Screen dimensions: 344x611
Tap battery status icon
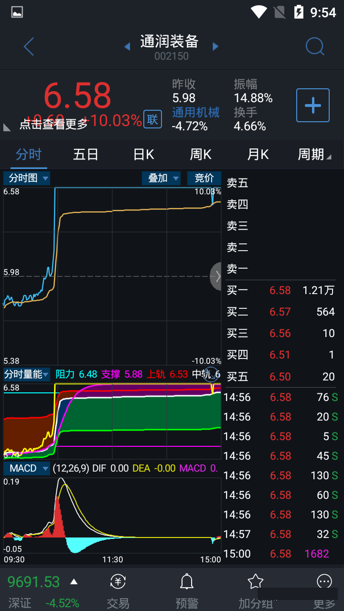pyautogui.click(x=299, y=12)
